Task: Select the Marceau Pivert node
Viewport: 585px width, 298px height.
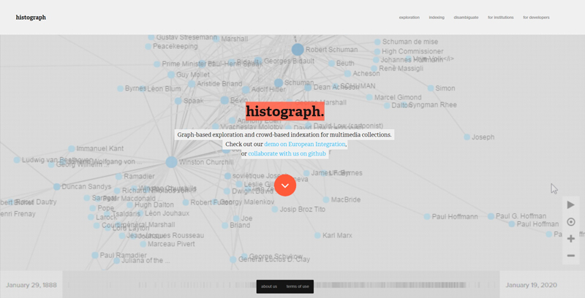Action: tap(143, 244)
